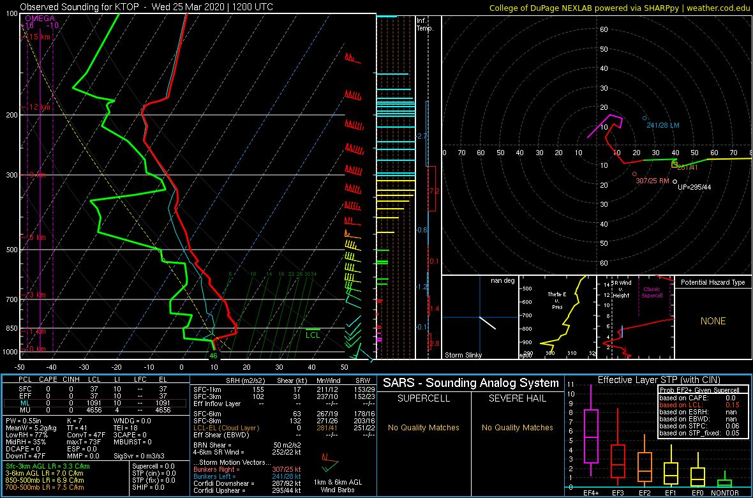Click 'LowRH = 77%' value
The width and height of the screenshot is (753, 498).
[x=27, y=436]
